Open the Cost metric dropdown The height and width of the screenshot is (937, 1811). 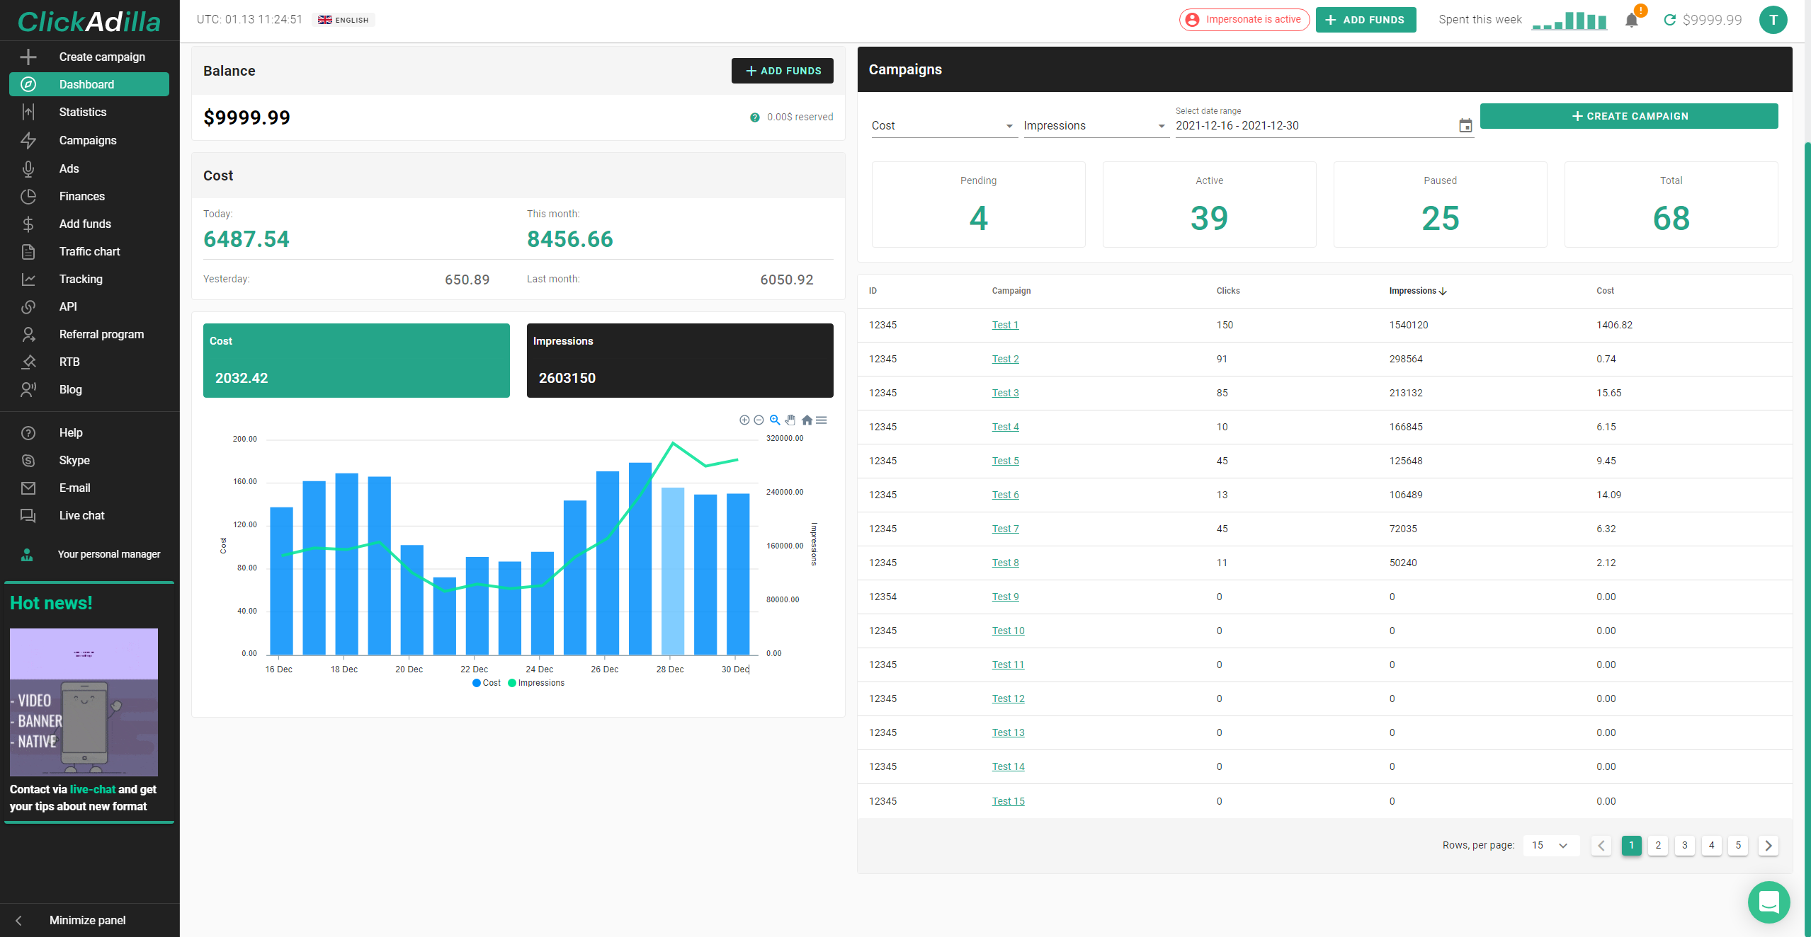click(x=943, y=126)
